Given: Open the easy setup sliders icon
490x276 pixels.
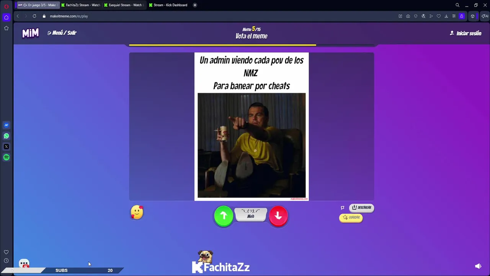Looking at the screenshot, I should (x=454, y=16).
